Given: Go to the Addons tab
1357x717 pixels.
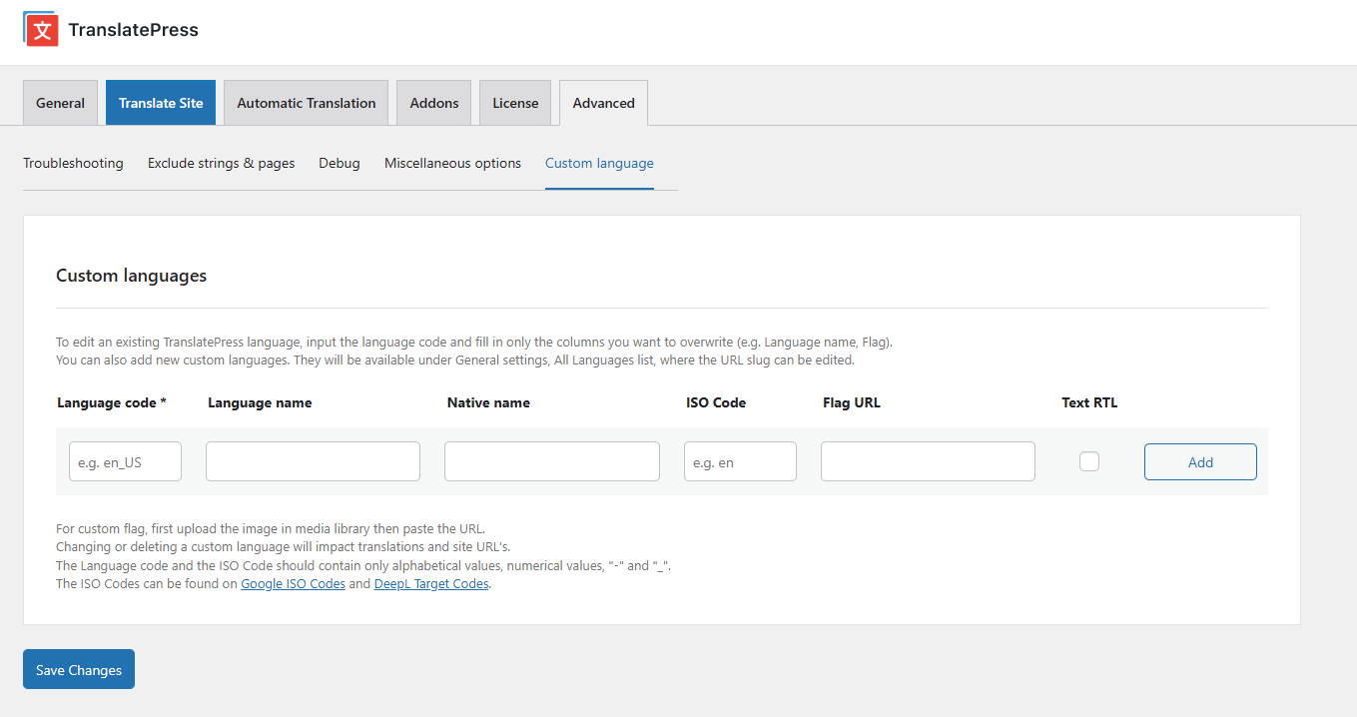Looking at the screenshot, I should (x=434, y=103).
